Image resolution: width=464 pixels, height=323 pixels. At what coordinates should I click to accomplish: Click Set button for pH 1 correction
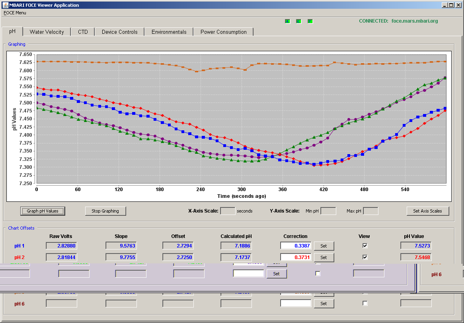(x=324, y=246)
